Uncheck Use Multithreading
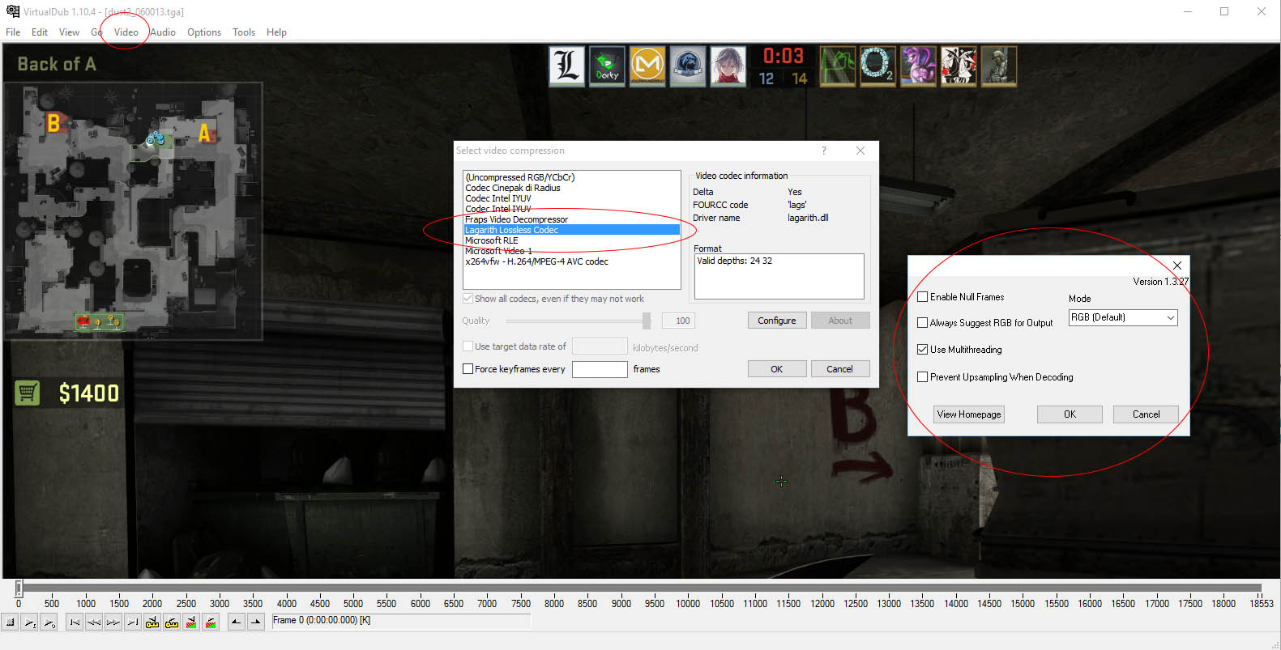 point(922,350)
